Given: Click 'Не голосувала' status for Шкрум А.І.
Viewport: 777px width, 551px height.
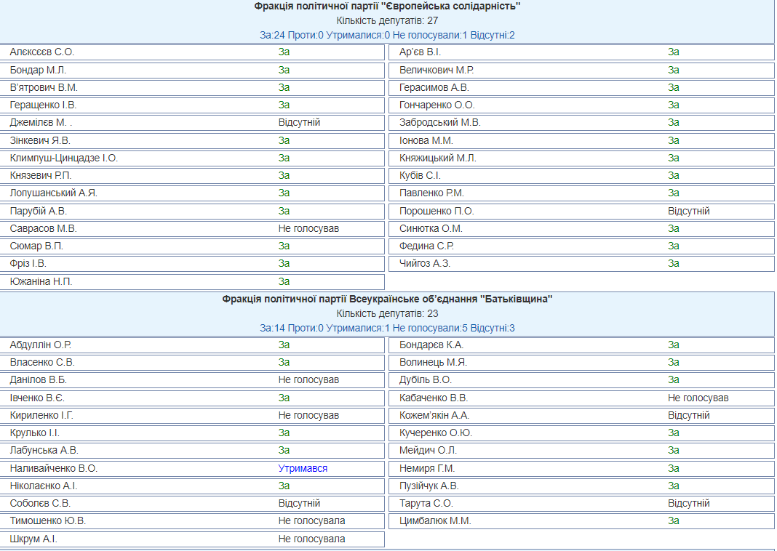Looking at the screenshot, I should pyautogui.click(x=311, y=539).
